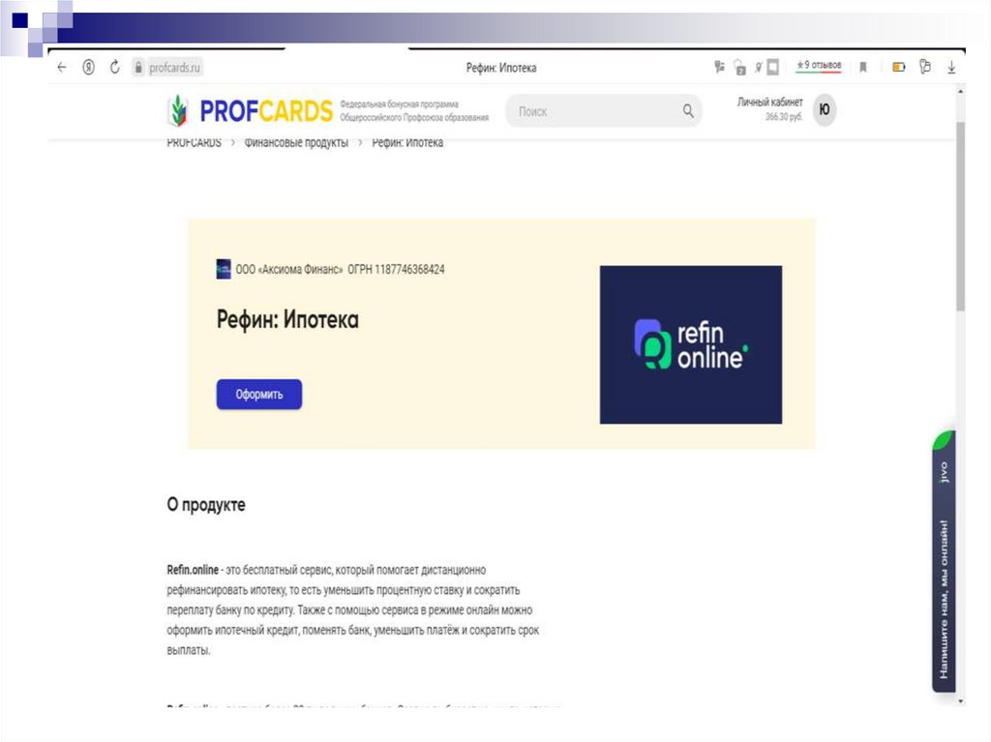Click the bold Refin.online text in description
This screenshot has width=991, height=742.
pyautogui.click(x=193, y=570)
